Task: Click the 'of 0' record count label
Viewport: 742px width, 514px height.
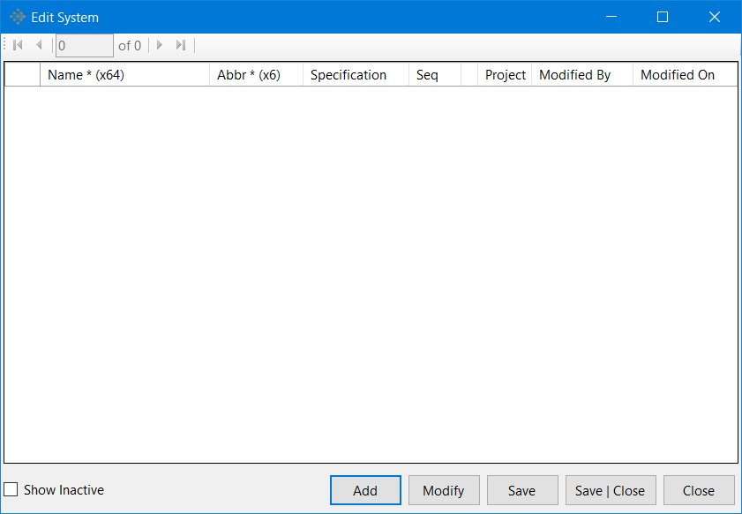Action: (x=130, y=46)
